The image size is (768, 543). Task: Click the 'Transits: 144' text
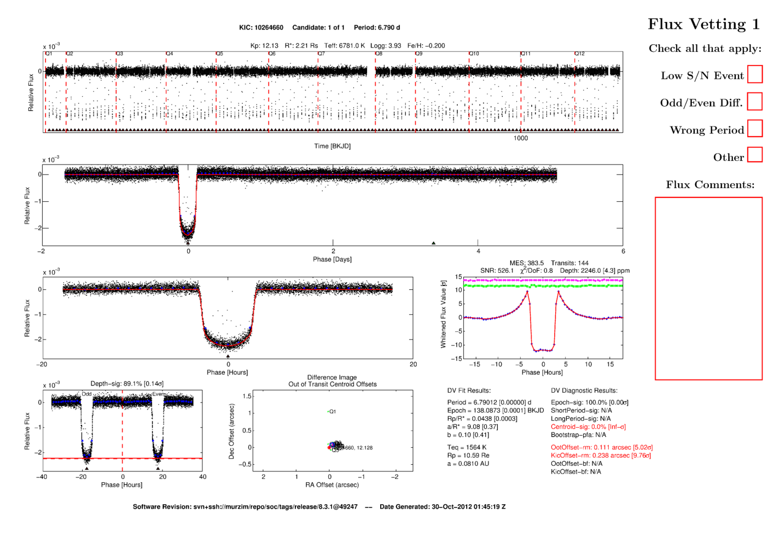570,263
